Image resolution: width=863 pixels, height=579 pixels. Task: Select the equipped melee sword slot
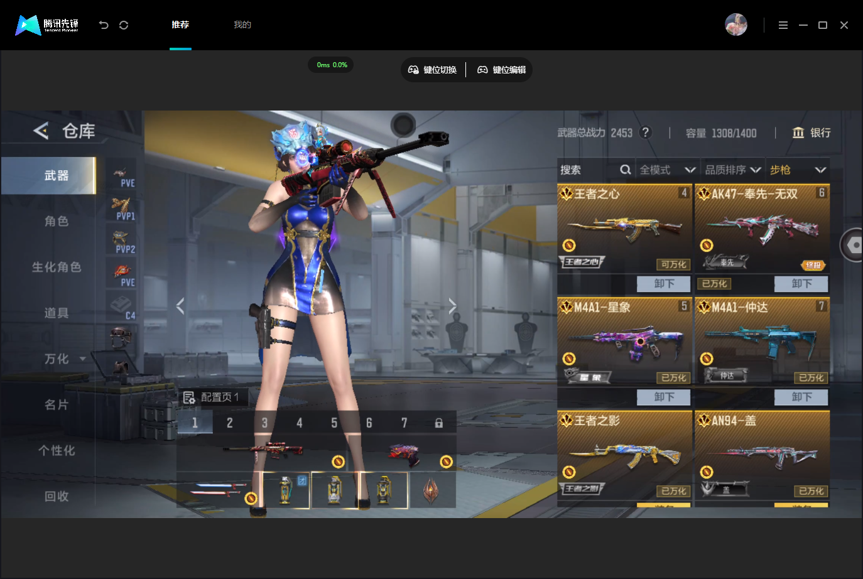pos(219,490)
